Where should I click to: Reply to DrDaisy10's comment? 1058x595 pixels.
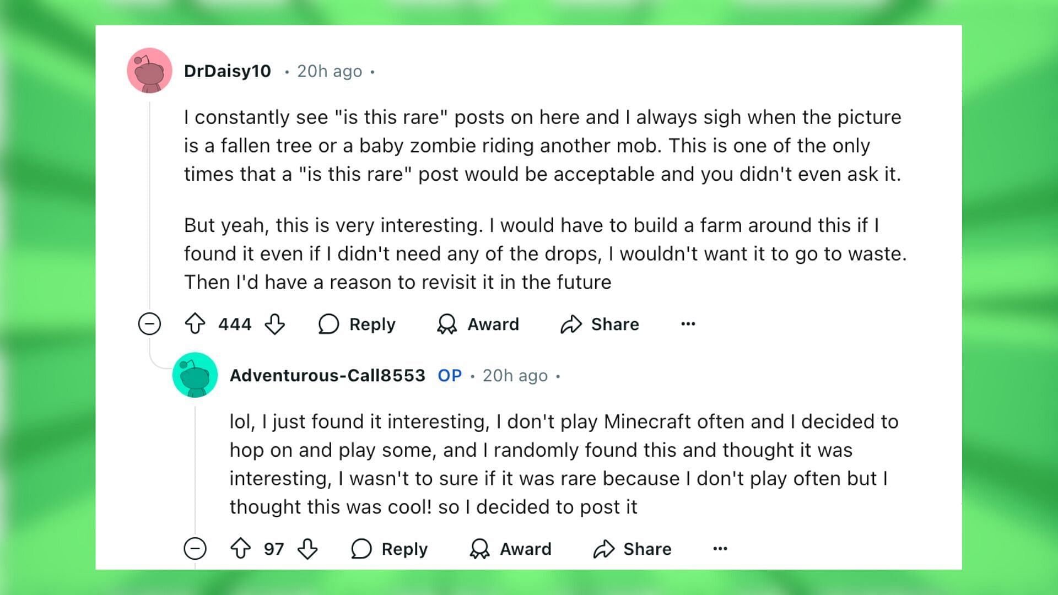coord(357,324)
